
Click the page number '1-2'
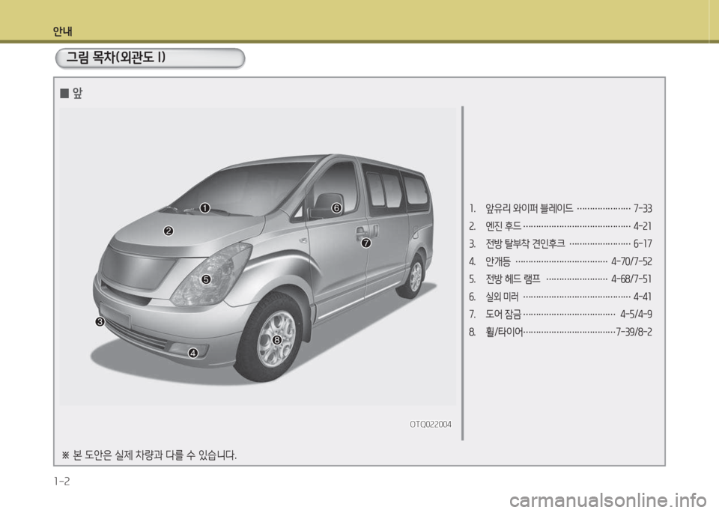click(62, 482)
